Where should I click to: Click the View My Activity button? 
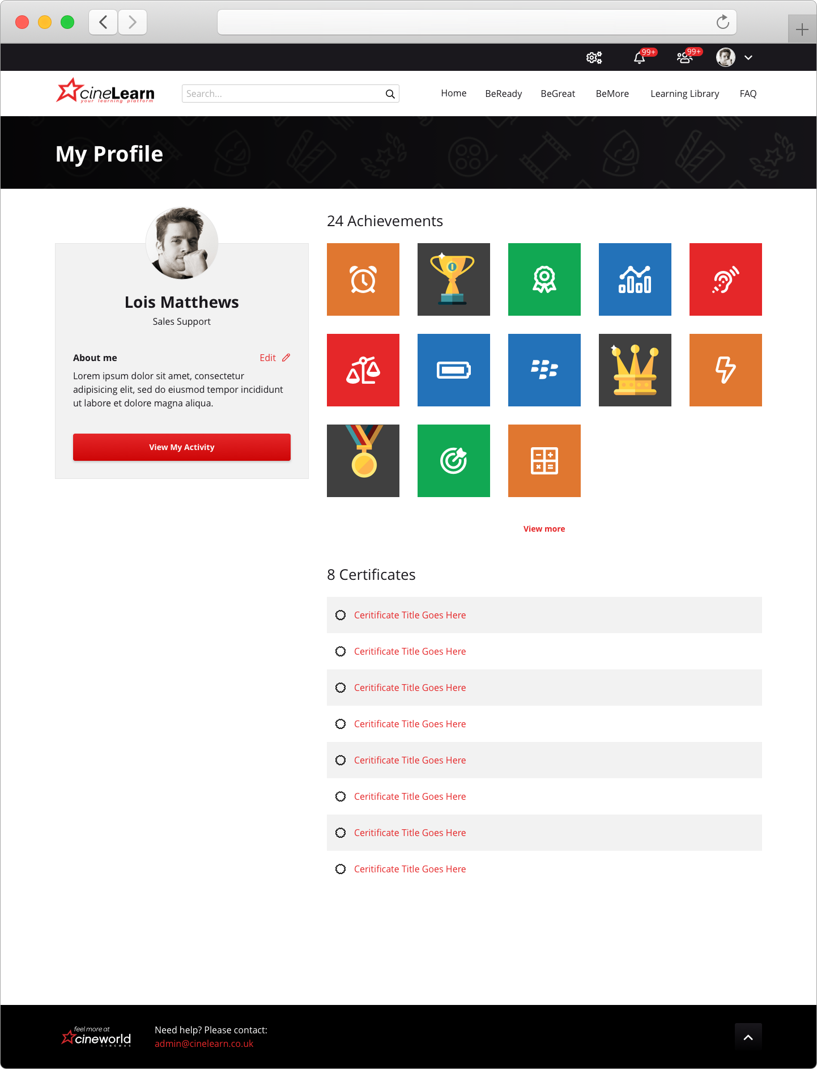click(x=182, y=447)
